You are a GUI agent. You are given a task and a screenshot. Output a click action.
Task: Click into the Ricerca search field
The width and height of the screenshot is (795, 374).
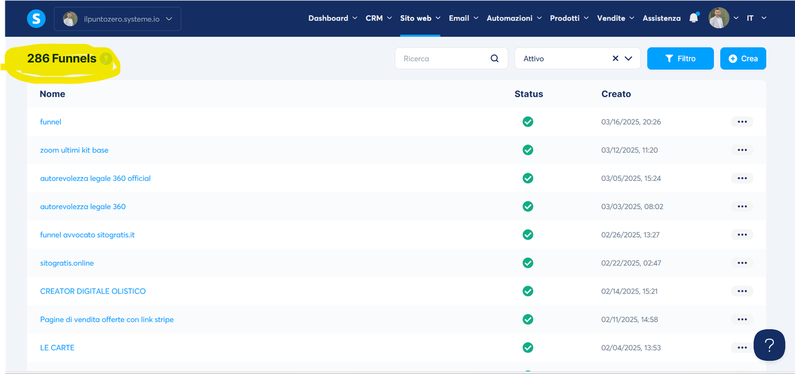(444, 59)
